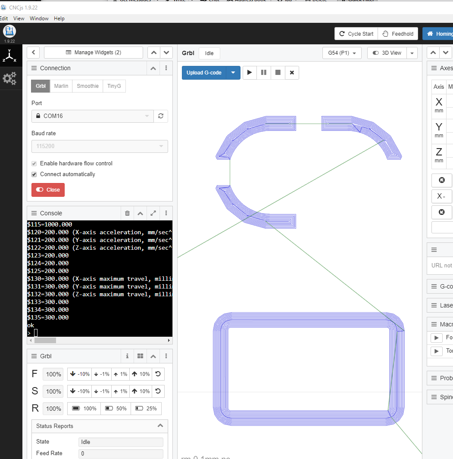
Task: Click the Homing button
Action: click(x=438, y=34)
